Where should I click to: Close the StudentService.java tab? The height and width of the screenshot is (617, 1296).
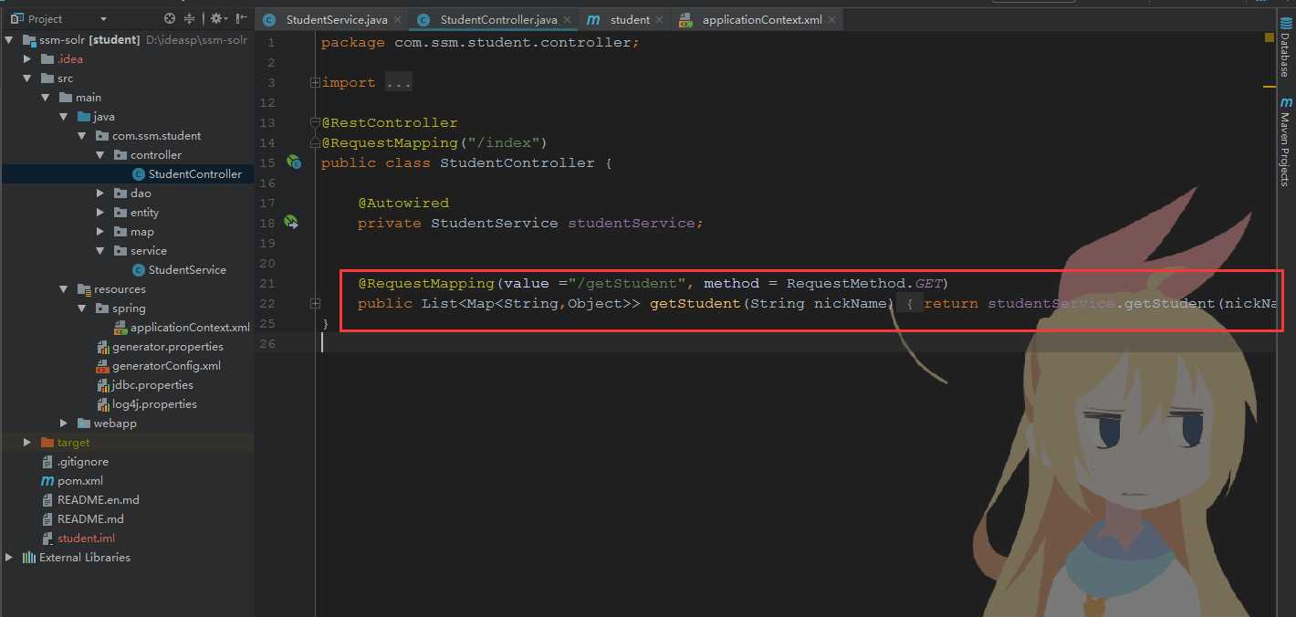[397, 20]
